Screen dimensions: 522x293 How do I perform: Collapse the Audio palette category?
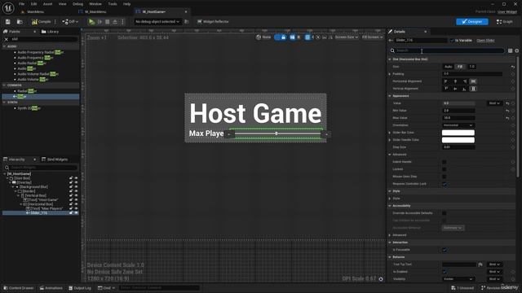coord(4,46)
